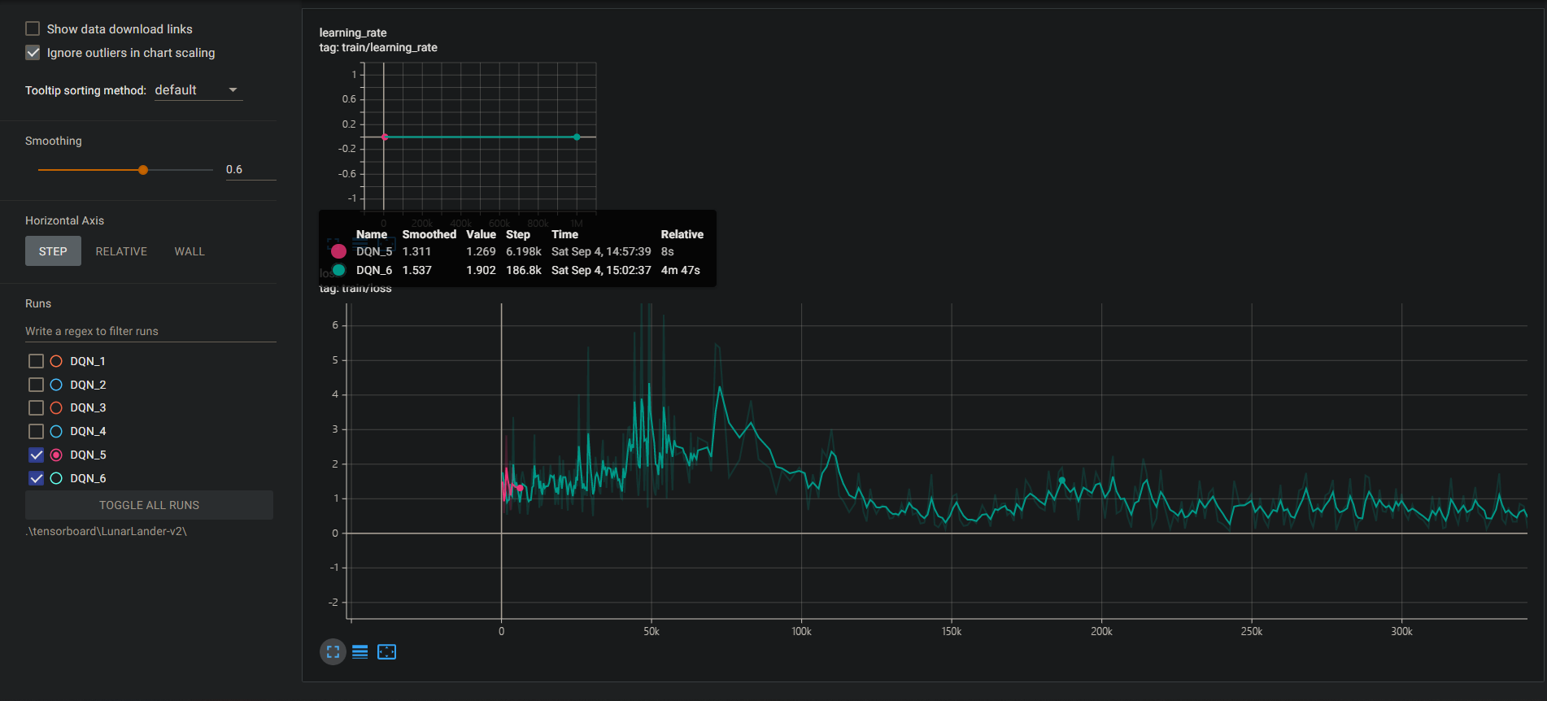
Task: Click the Smoothing slider handle
Action: 143,170
